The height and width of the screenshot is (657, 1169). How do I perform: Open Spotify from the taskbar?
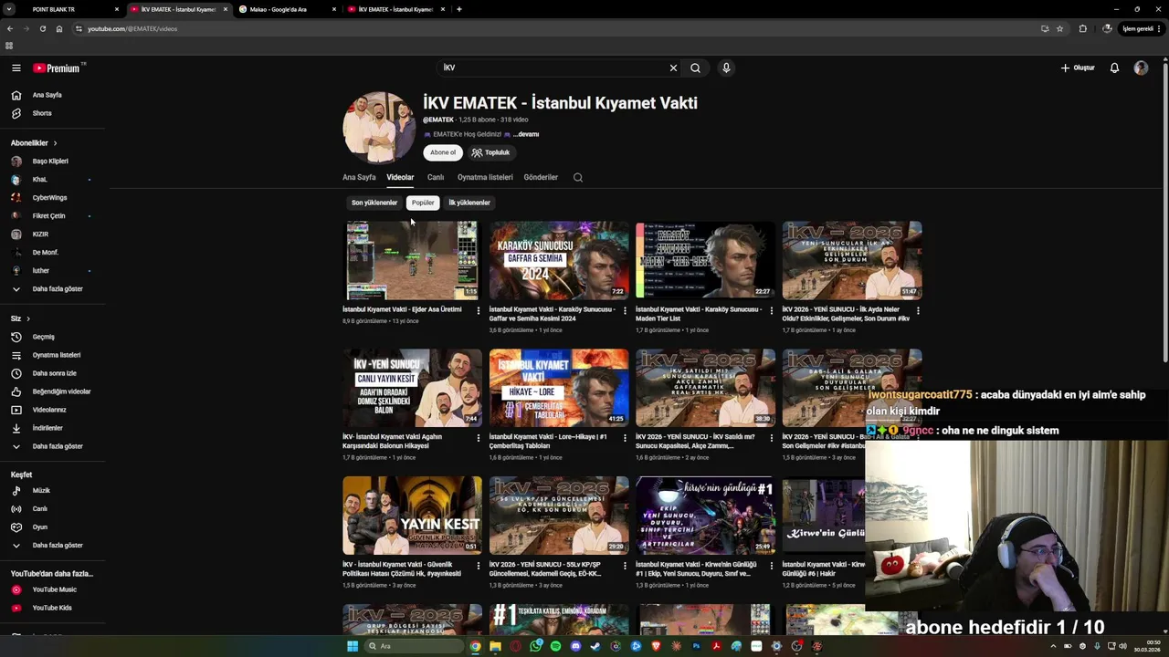[555, 646]
